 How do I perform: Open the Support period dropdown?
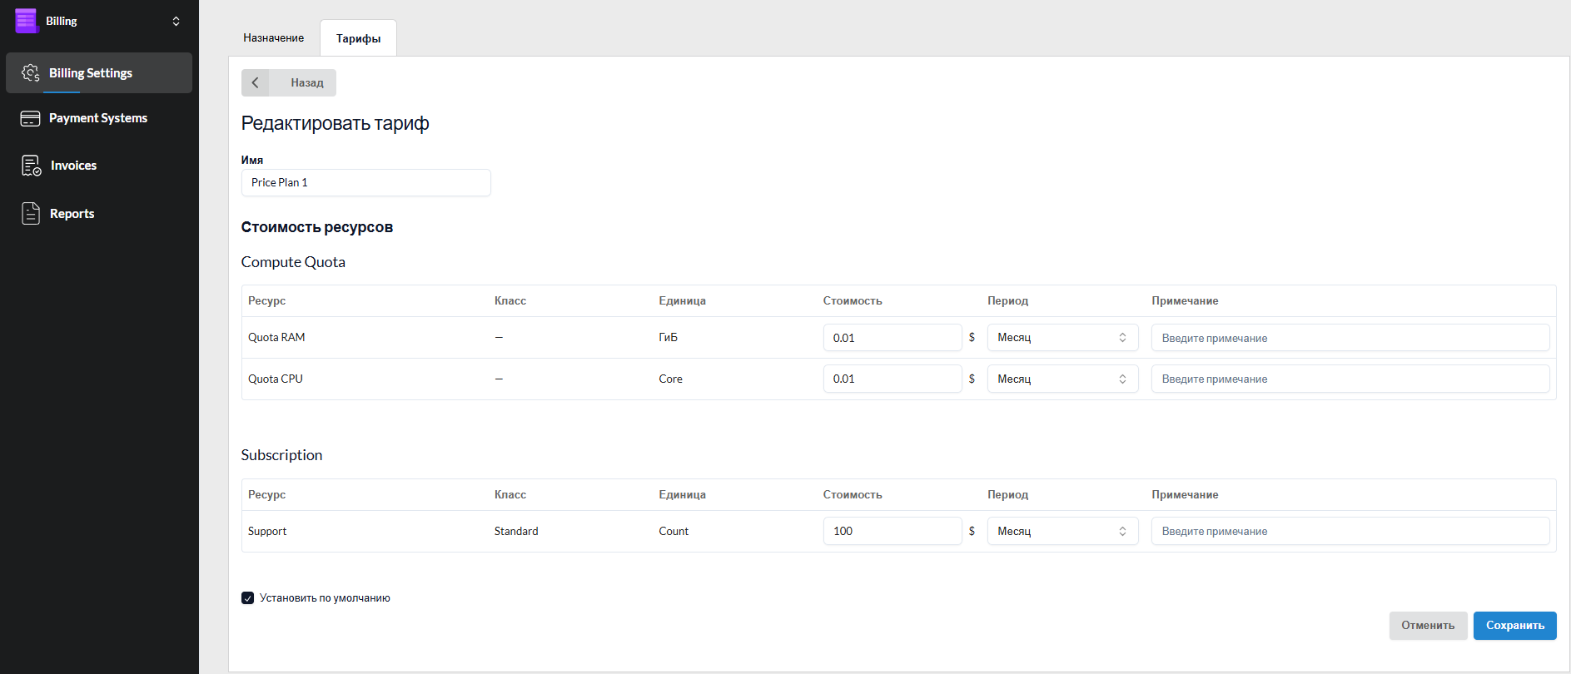point(1062,531)
